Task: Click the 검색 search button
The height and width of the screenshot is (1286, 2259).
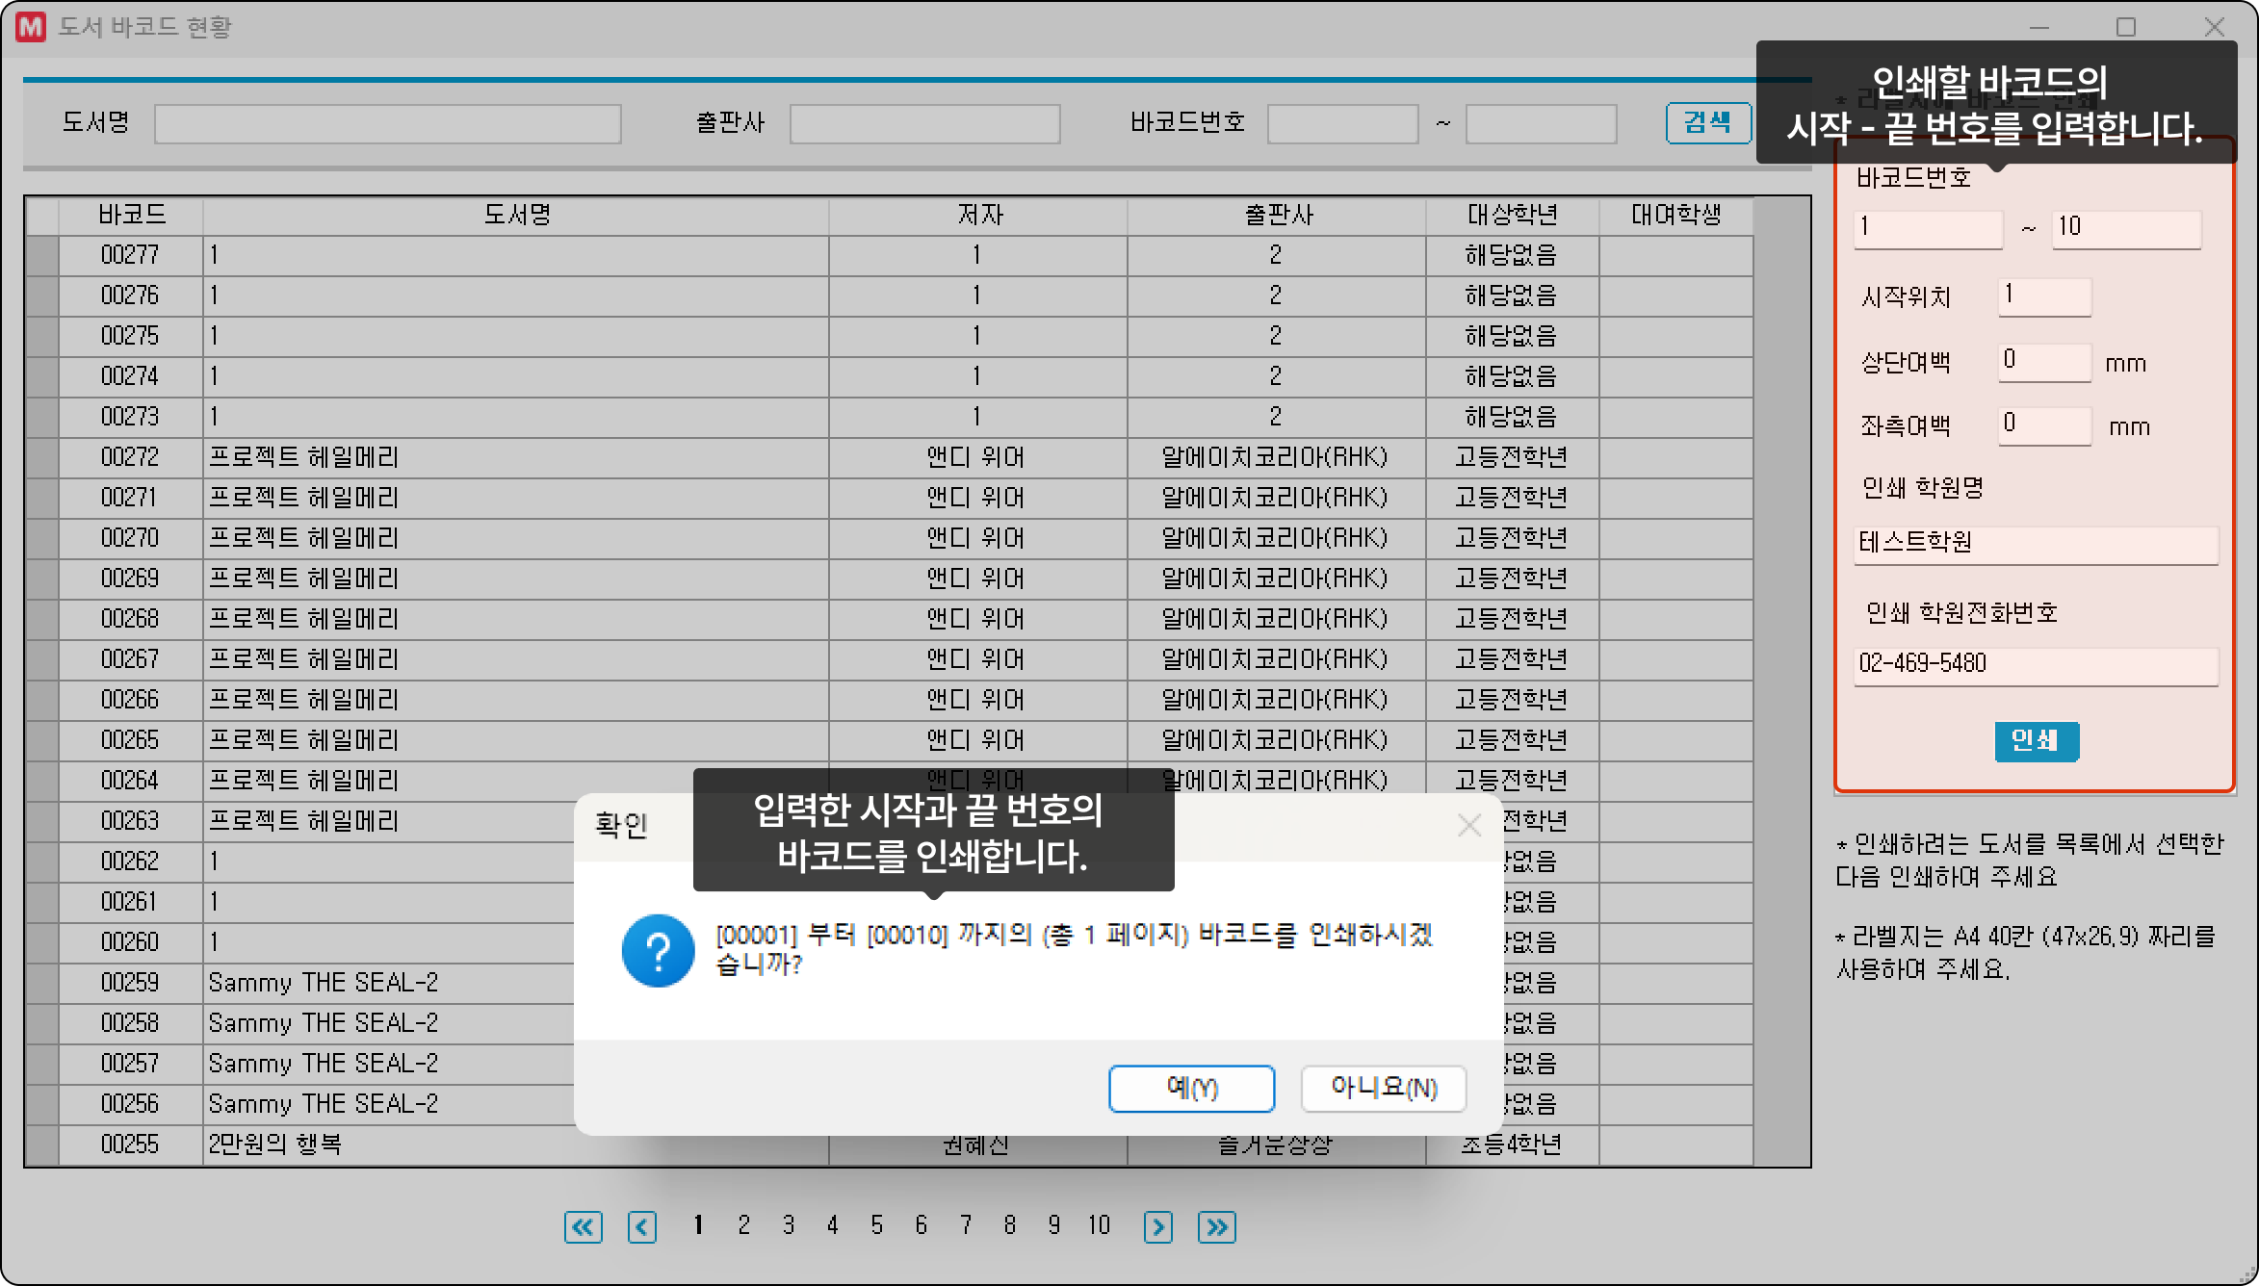Action: [x=1707, y=122]
